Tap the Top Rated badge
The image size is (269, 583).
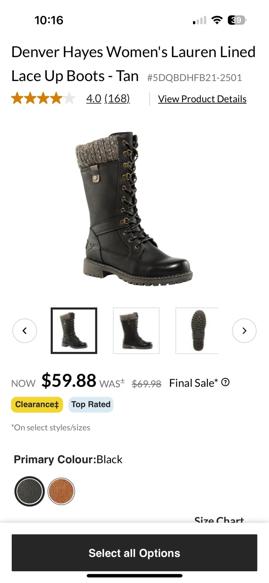pos(91,404)
